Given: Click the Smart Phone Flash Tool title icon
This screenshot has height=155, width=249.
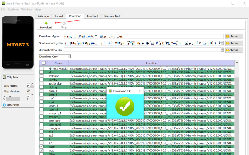Looking at the screenshot, I should [3, 3].
